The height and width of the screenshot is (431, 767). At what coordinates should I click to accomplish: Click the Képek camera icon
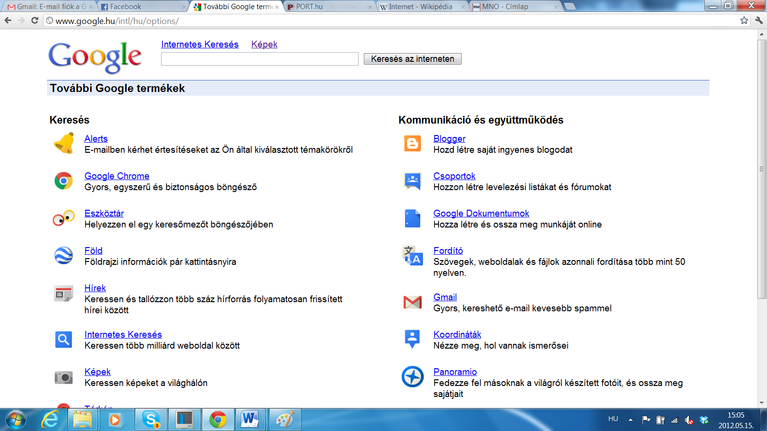tap(63, 377)
